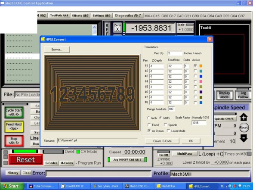Uncheck the As Drawn checkbox
Image resolution: width=253 pixels, height=190 pixels.
[149, 131]
